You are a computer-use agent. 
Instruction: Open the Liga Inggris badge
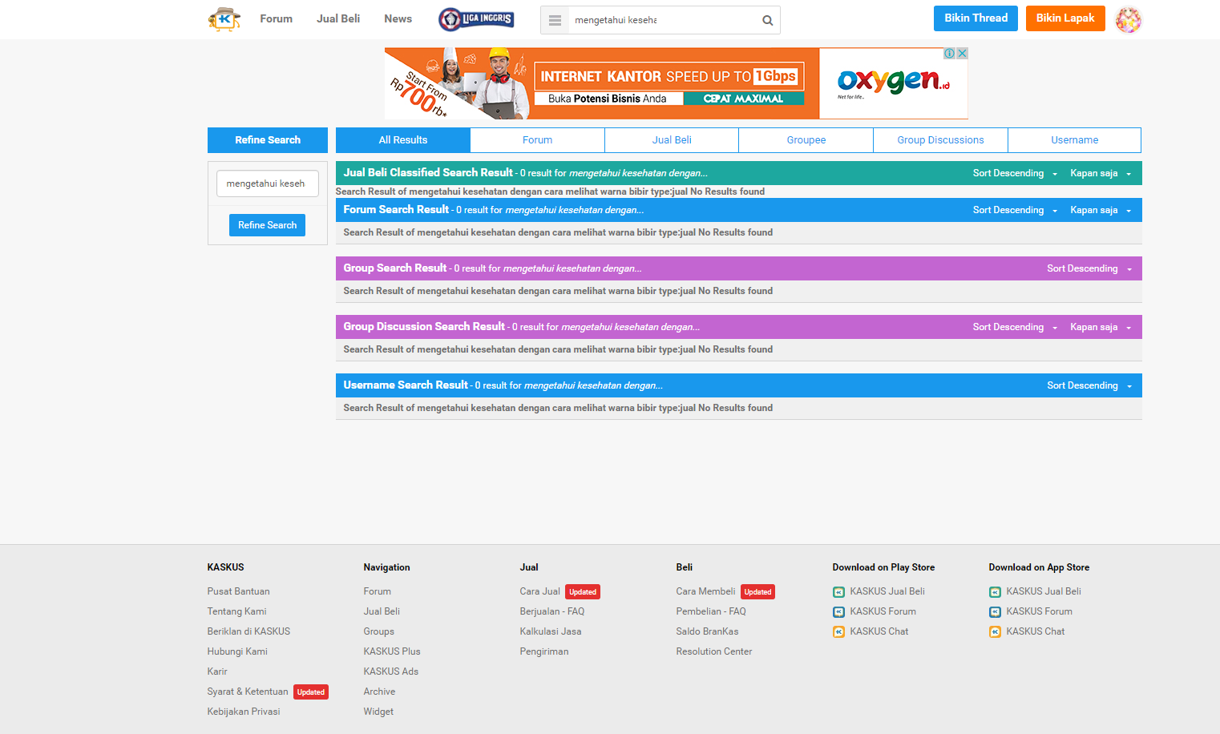point(476,19)
